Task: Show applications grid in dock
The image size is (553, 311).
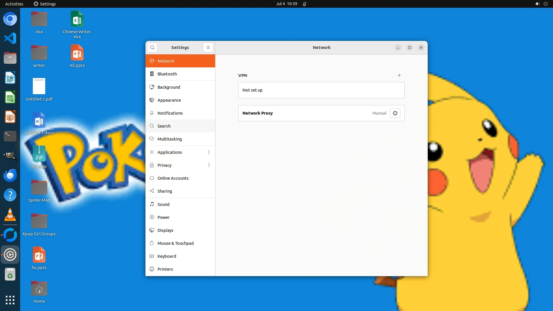Action: [10, 300]
